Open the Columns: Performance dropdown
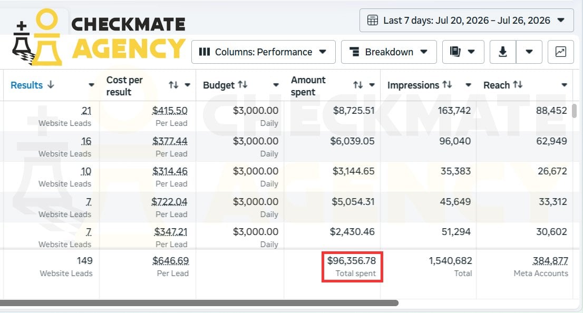Viewport: 583px width, 313px height. point(263,52)
